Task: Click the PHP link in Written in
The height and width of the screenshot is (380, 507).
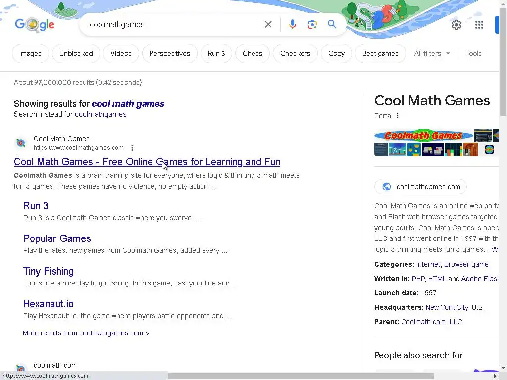Action: [418, 279]
